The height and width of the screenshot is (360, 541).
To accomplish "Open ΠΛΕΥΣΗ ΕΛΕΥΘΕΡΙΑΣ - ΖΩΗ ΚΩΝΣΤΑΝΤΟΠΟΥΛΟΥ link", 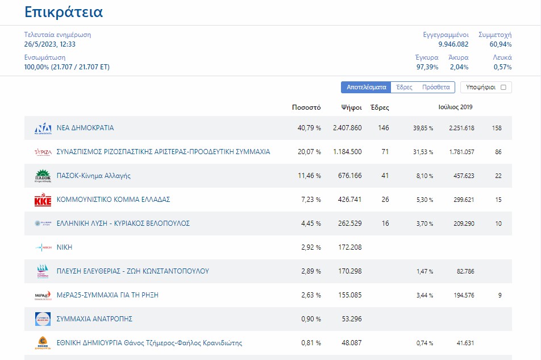I will 133,271.
